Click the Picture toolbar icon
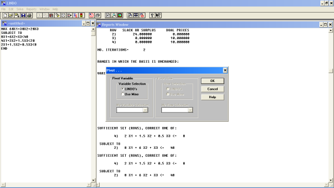This screenshot has width=334, height=188. (120, 15)
